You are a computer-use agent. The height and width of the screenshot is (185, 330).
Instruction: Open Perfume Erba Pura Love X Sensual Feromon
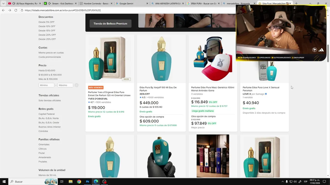tap(261, 89)
